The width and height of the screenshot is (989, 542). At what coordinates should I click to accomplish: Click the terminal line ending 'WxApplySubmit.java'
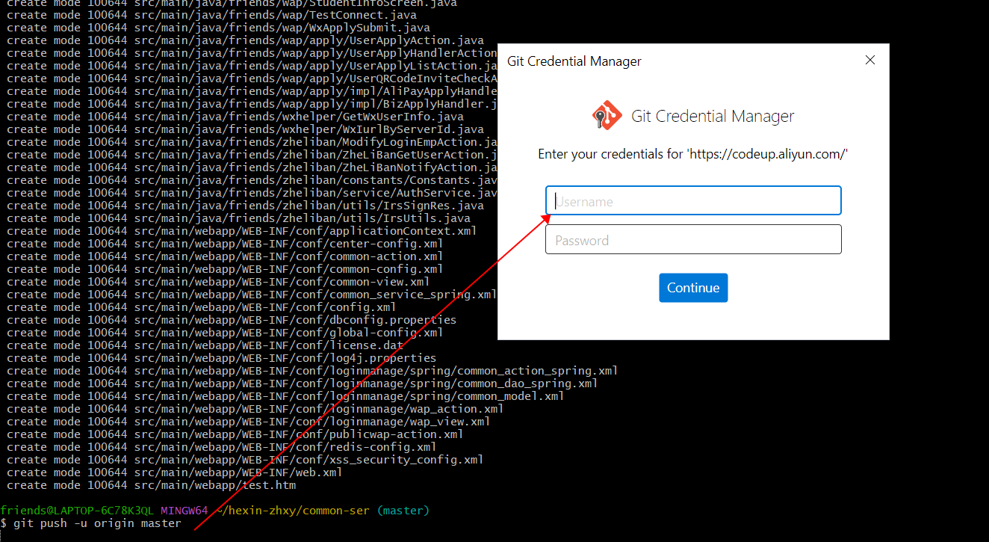pos(219,28)
